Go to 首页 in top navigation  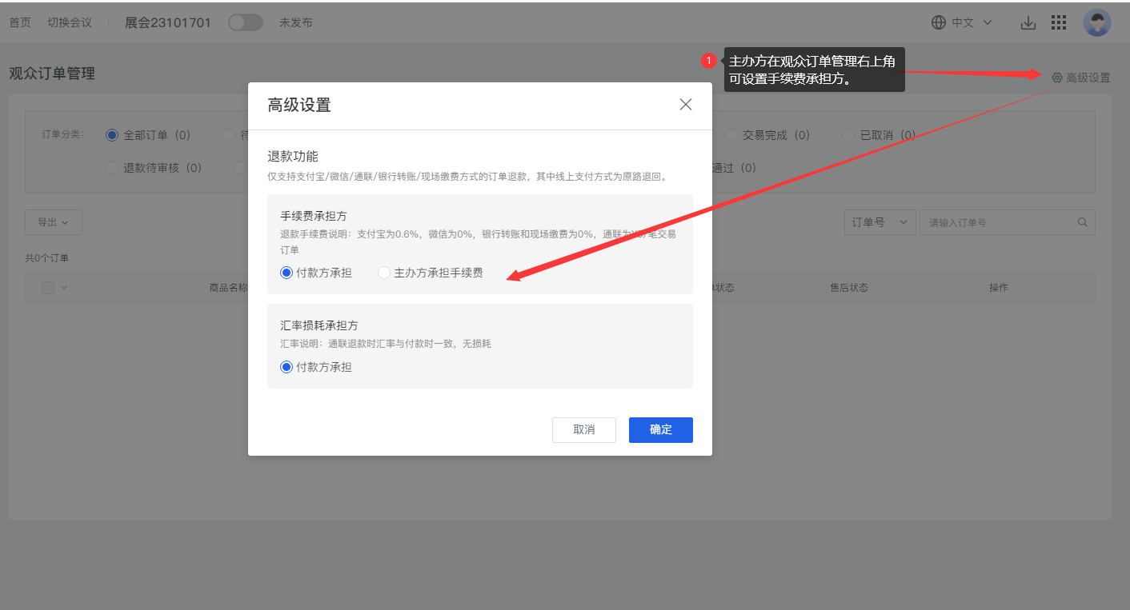[x=20, y=22]
